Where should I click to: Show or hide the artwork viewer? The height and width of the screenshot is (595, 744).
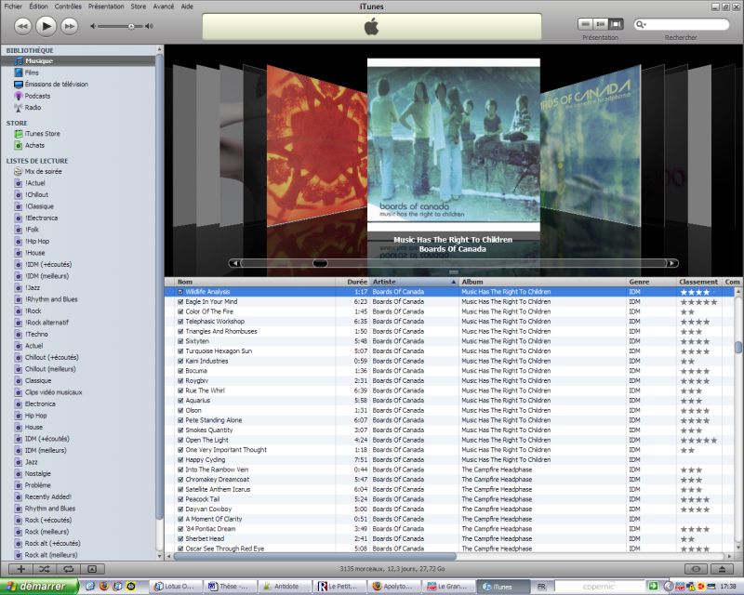click(x=90, y=568)
